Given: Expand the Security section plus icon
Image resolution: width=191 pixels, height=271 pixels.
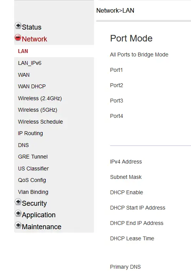Looking at the screenshot, I should [18, 202].
